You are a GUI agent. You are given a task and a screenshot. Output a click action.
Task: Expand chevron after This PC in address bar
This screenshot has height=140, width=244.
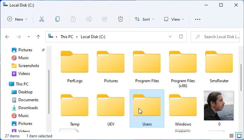tap(77, 37)
